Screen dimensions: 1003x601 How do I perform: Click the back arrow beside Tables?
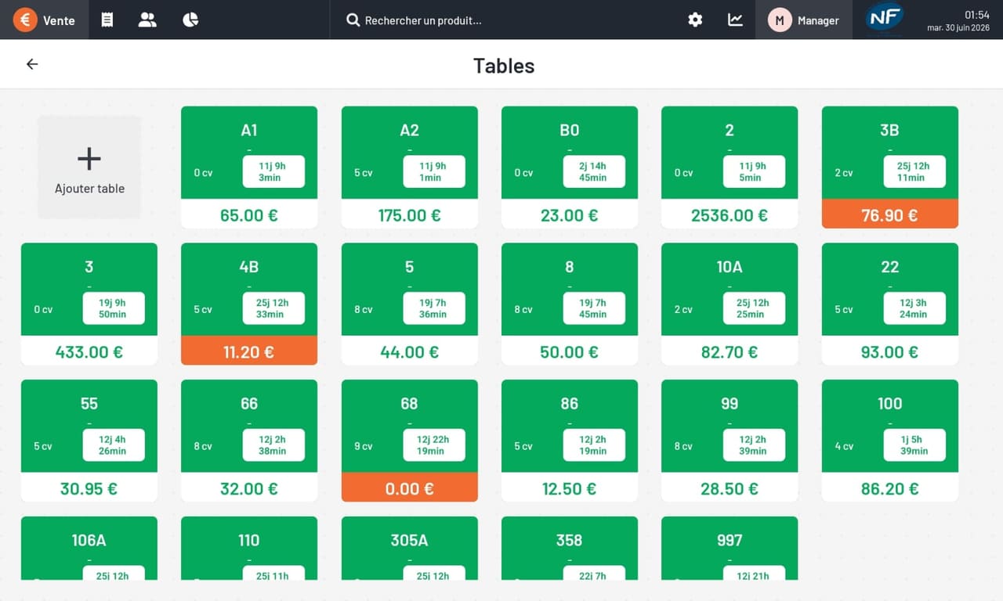pyautogui.click(x=32, y=64)
